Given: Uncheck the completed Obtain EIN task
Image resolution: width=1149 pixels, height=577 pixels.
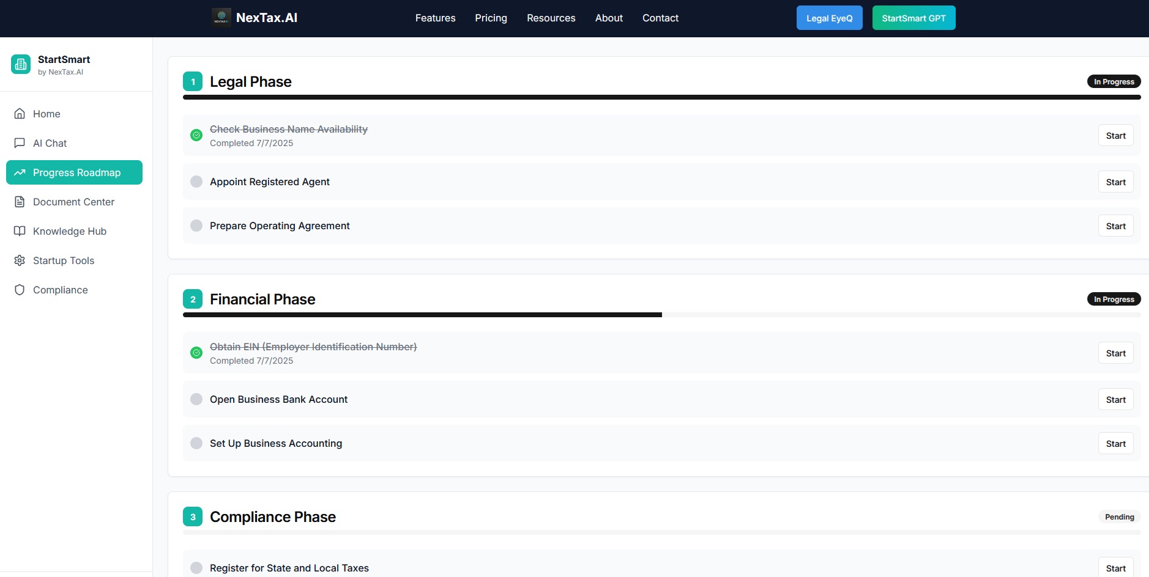Looking at the screenshot, I should pos(196,353).
